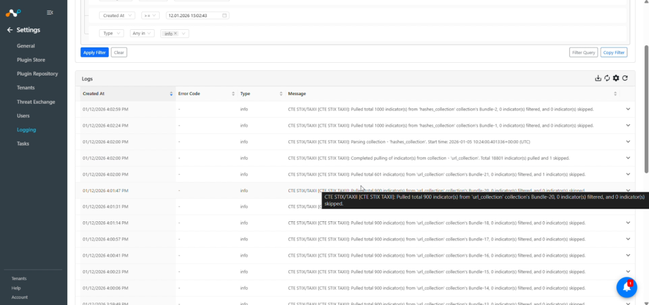This screenshot has height=305, width=649.
Task: Expand the hashes_collection parsing log row
Action: click(628, 141)
